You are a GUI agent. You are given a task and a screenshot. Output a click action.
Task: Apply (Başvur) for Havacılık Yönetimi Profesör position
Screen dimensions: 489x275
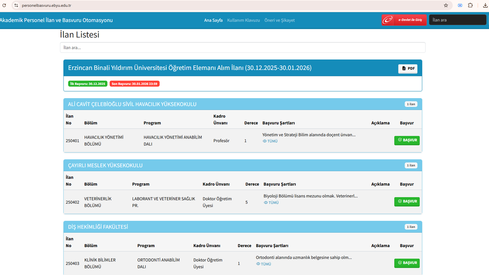pyautogui.click(x=407, y=140)
